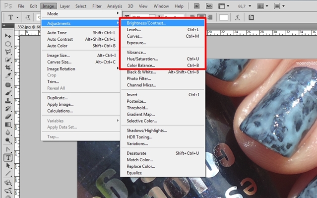Select the Blur tool
317x198 pixels.
pos(8,132)
